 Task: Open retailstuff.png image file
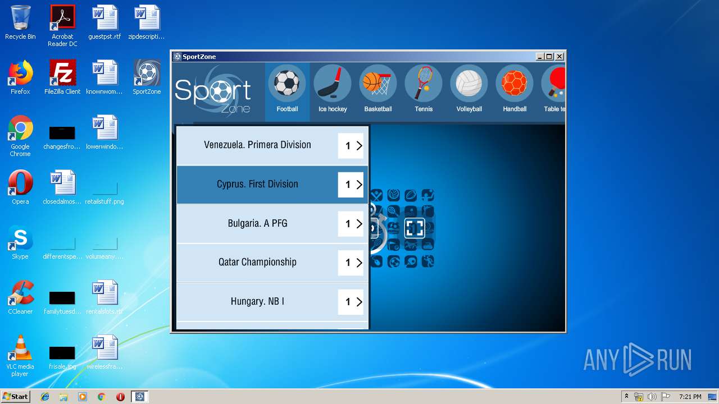pos(104,194)
